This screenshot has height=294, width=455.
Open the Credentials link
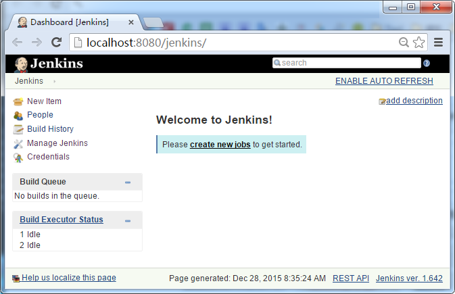48,157
